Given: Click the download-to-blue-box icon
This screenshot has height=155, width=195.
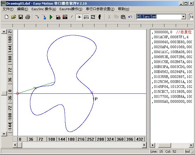Looking at the screenshot, I should (44, 17).
